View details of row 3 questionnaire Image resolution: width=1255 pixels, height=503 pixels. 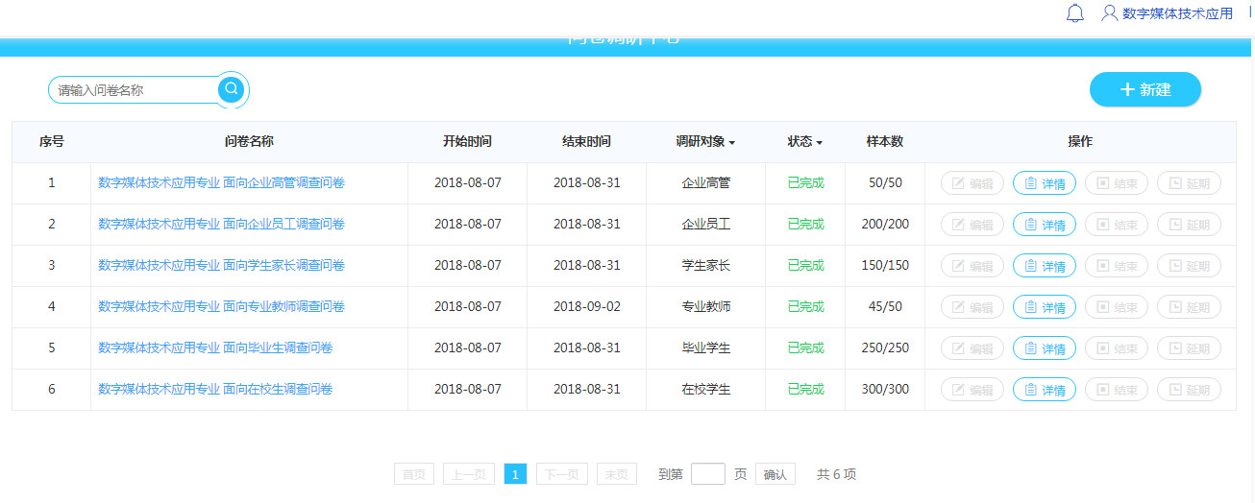point(1044,266)
